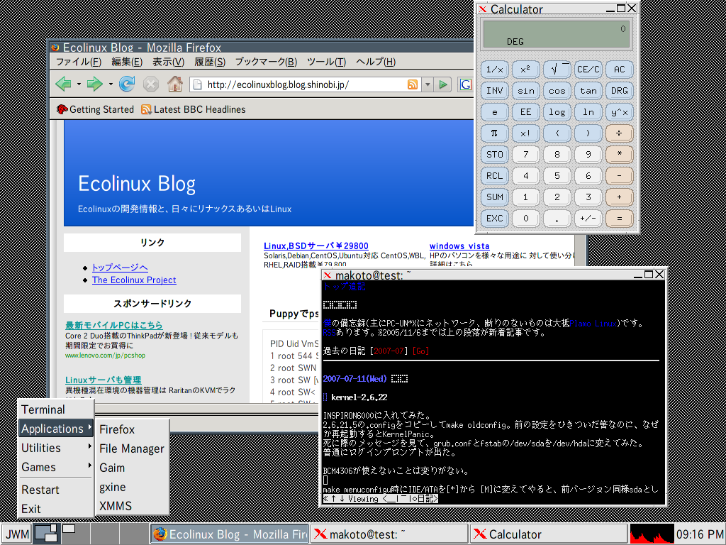Choose Terminal in the JWM root menu

click(55, 409)
